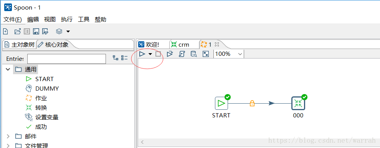Select the 通用 folder row

pyautogui.click(x=25, y=70)
